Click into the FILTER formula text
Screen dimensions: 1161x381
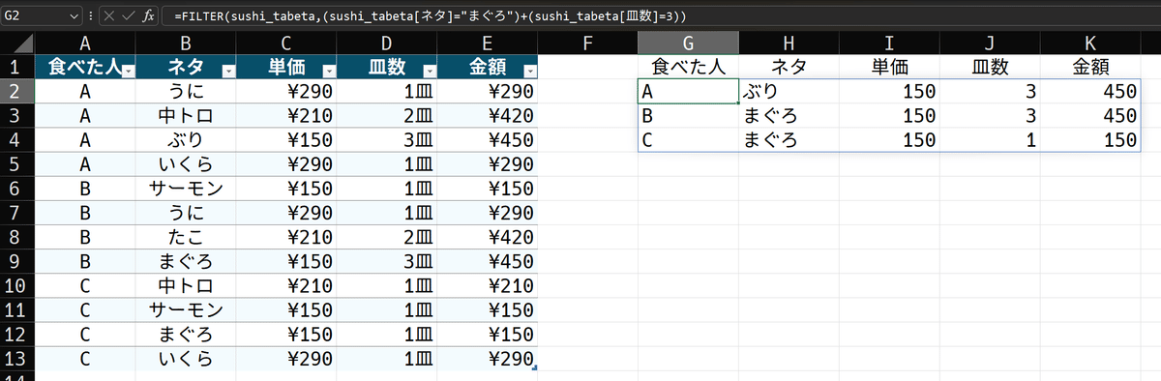(x=432, y=16)
